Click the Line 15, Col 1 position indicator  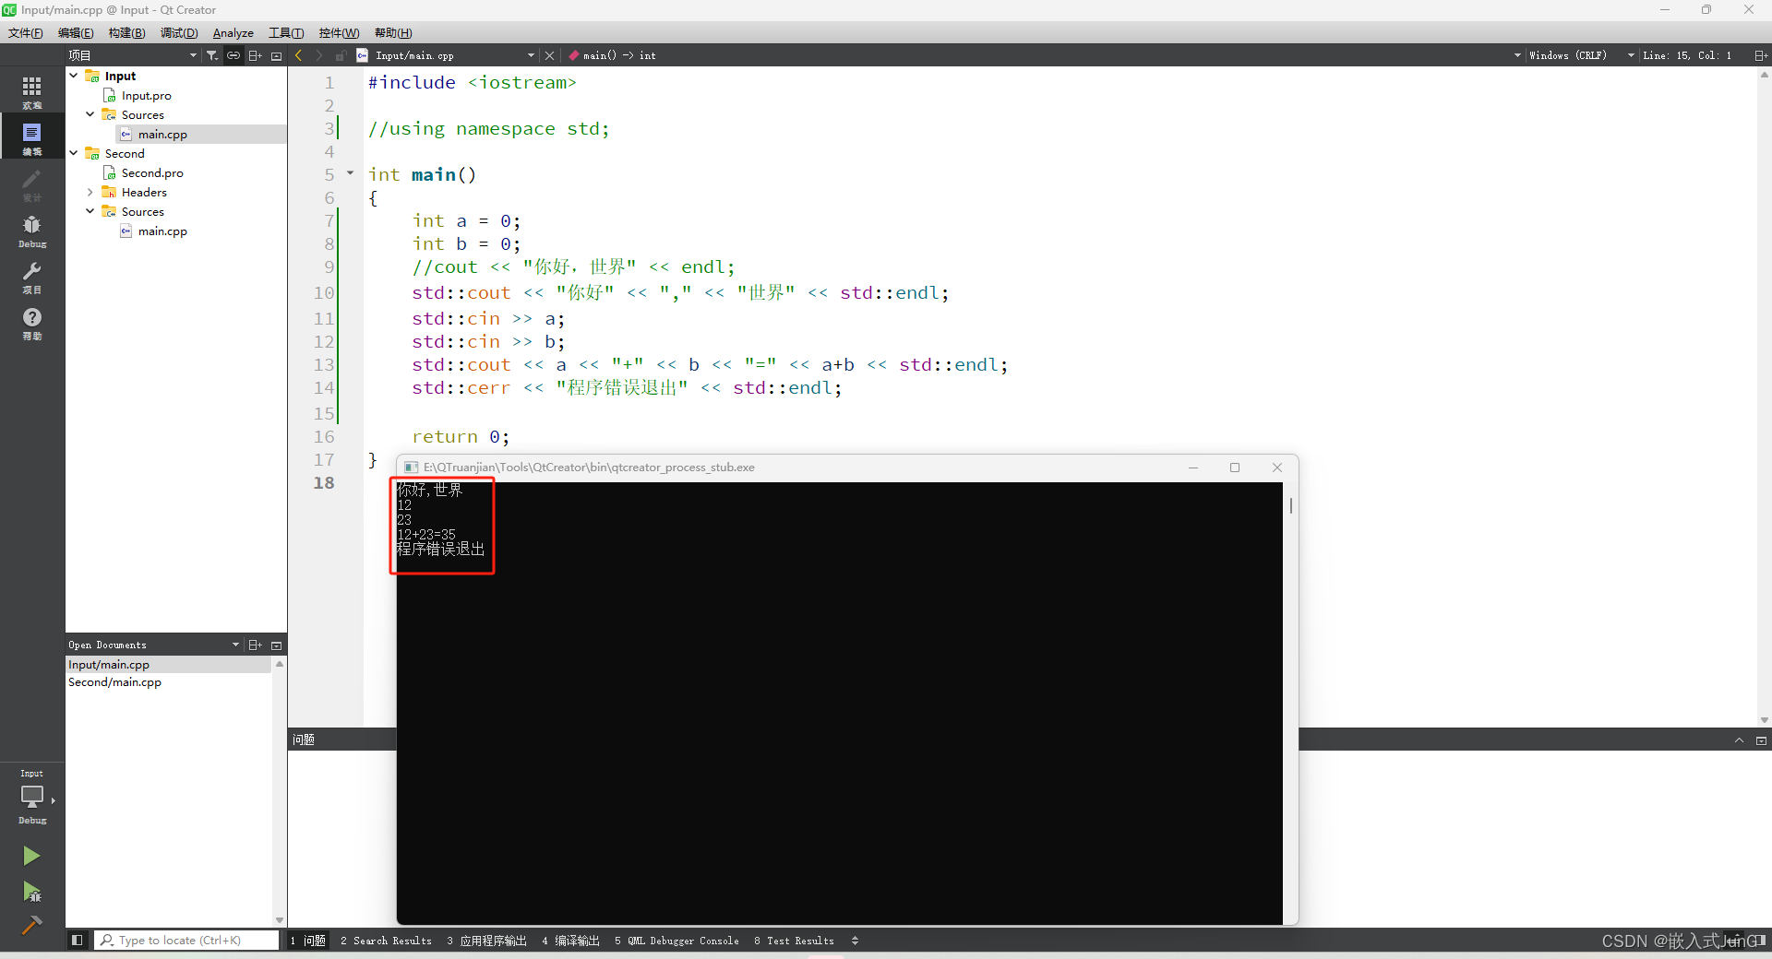click(x=1687, y=55)
